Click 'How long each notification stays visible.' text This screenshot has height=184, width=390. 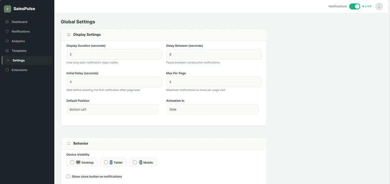(93, 62)
